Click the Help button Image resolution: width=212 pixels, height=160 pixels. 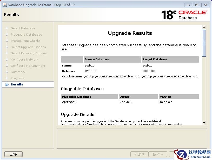pos(14,154)
